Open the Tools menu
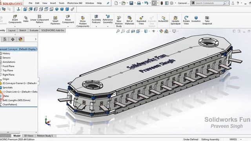This screenshot has width=251, height=141. 62,3
